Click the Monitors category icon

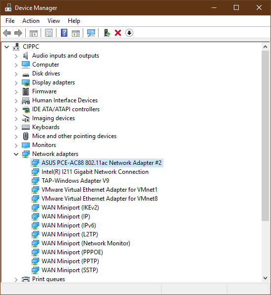(26, 145)
